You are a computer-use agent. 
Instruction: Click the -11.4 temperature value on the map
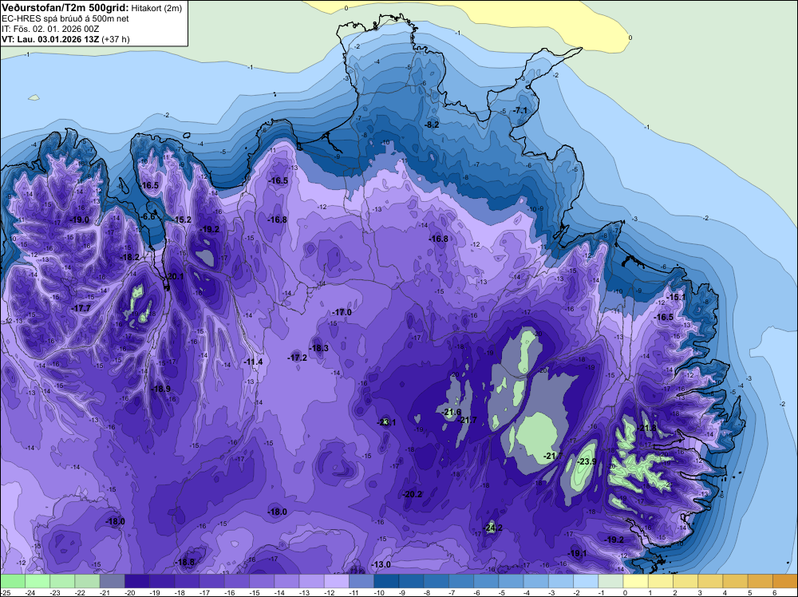[x=253, y=362]
